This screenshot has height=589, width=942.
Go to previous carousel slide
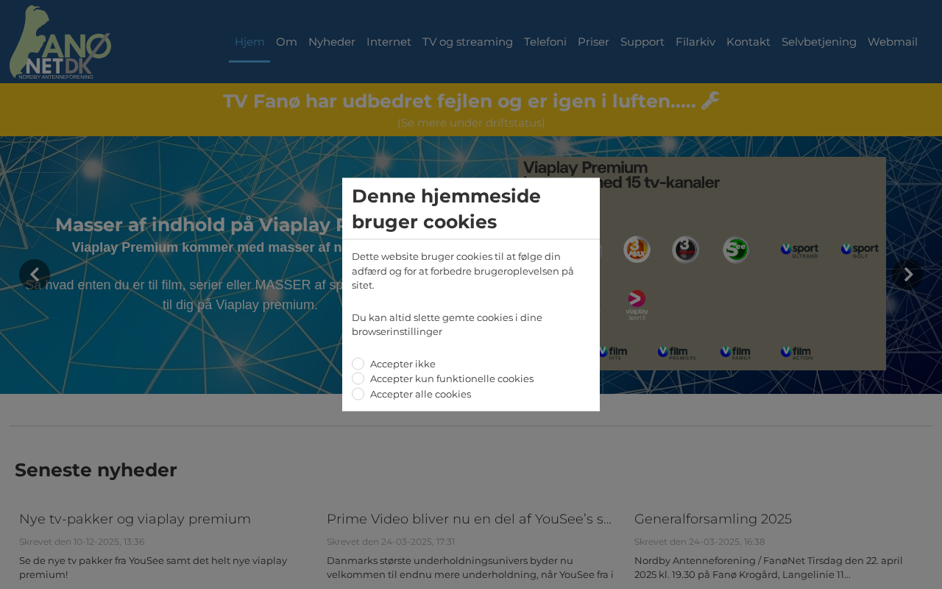point(35,275)
